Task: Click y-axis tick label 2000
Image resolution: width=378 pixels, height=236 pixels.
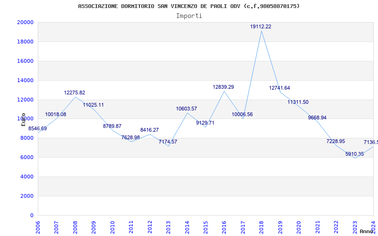Action: pyautogui.click(x=27, y=196)
